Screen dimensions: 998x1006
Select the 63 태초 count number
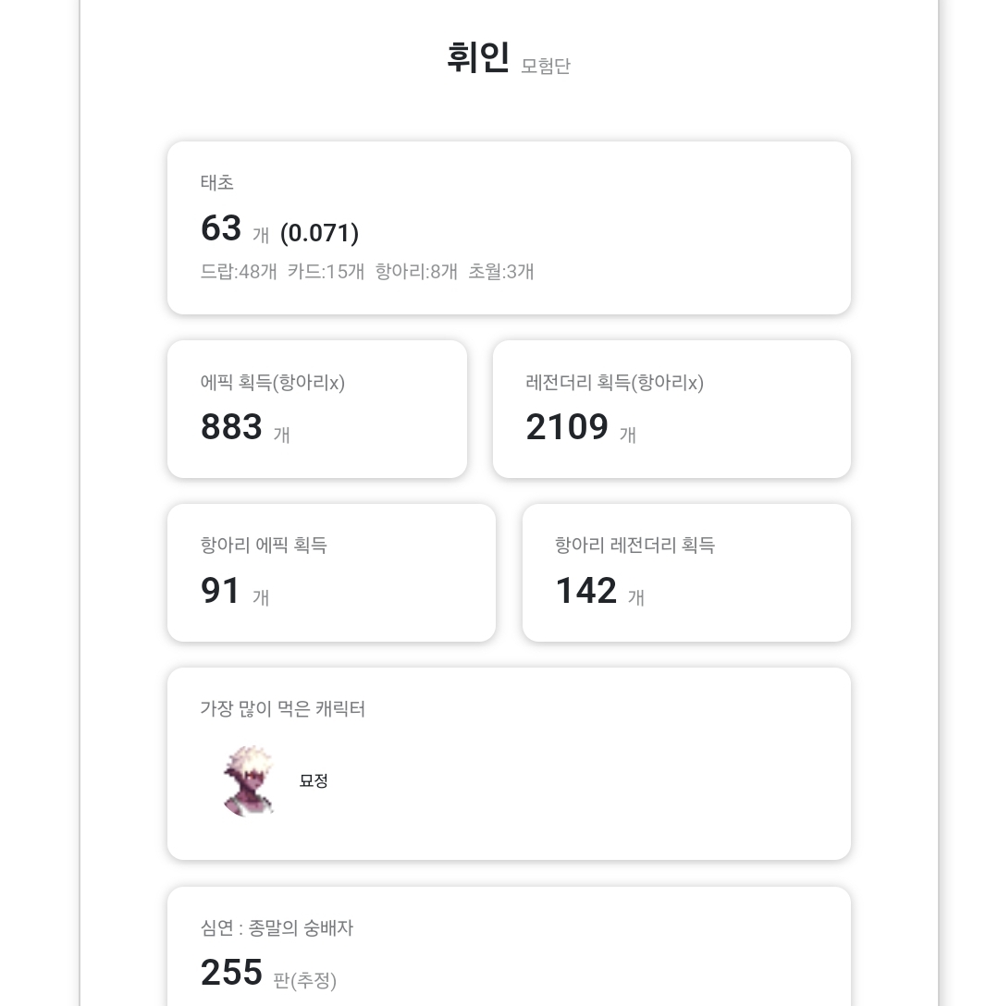(x=221, y=228)
